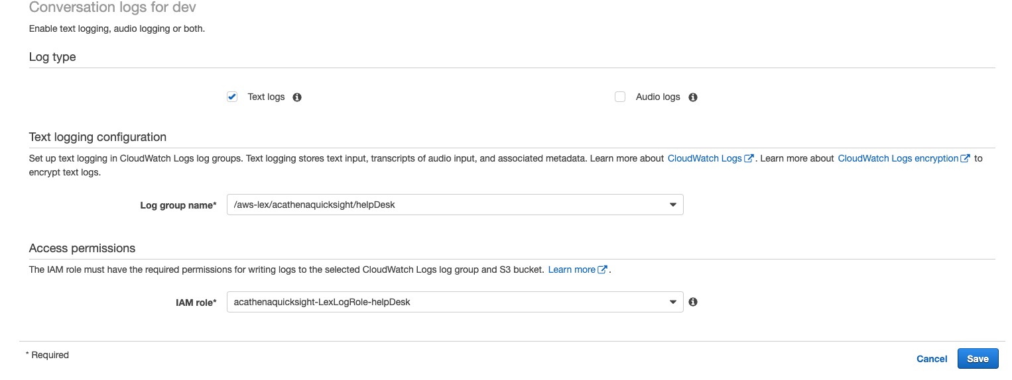The width and height of the screenshot is (1012, 380).
Task: Click the 'IAM role*' field label
Action: pos(192,303)
